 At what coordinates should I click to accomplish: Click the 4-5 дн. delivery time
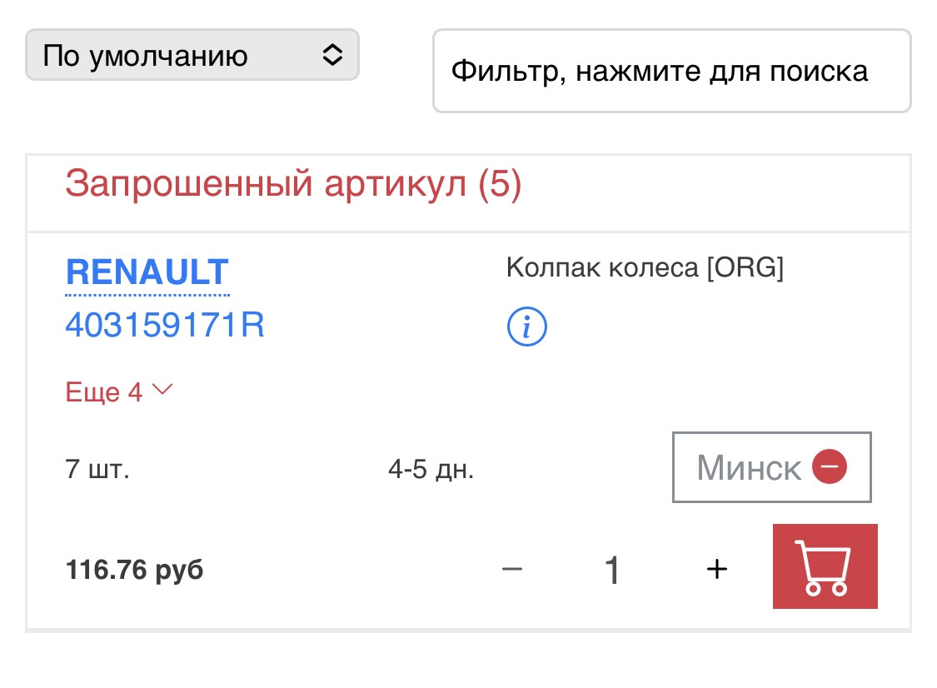pos(431,469)
